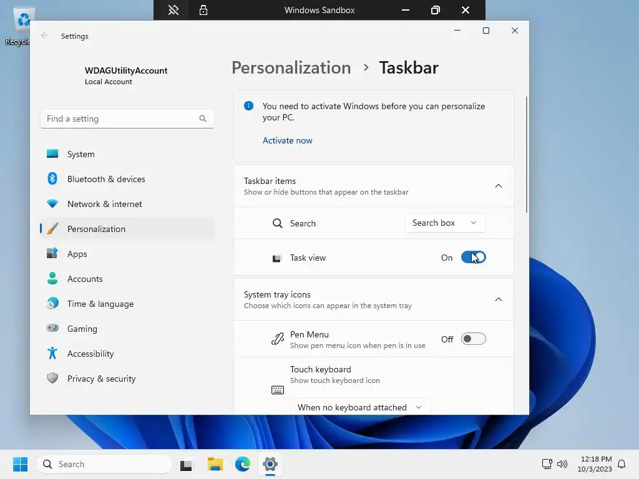Screen dimensions: 639x479
Task: Click the Settings gear on the taskbar
Action: pos(270,464)
